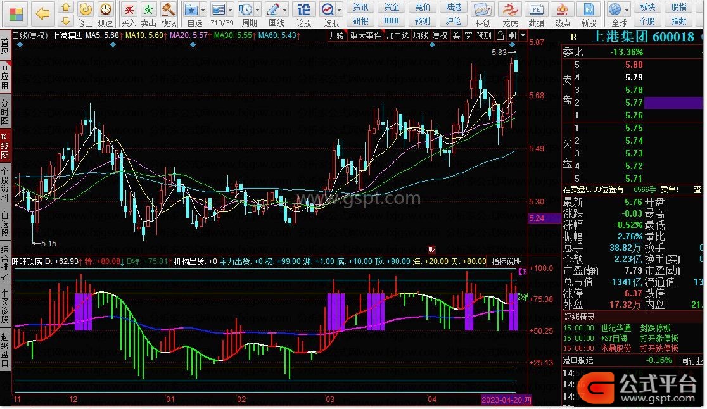Screen dimensions: 707x409
Task: Switch to 个股资料 stock info tab
Action: click(5, 184)
